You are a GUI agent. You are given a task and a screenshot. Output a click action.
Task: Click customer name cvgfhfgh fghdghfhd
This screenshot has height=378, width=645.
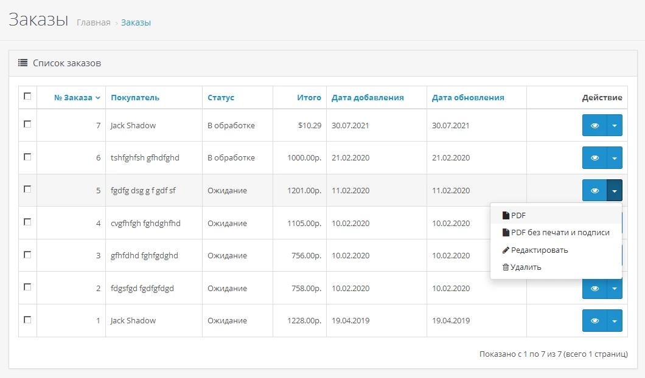point(145,224)
